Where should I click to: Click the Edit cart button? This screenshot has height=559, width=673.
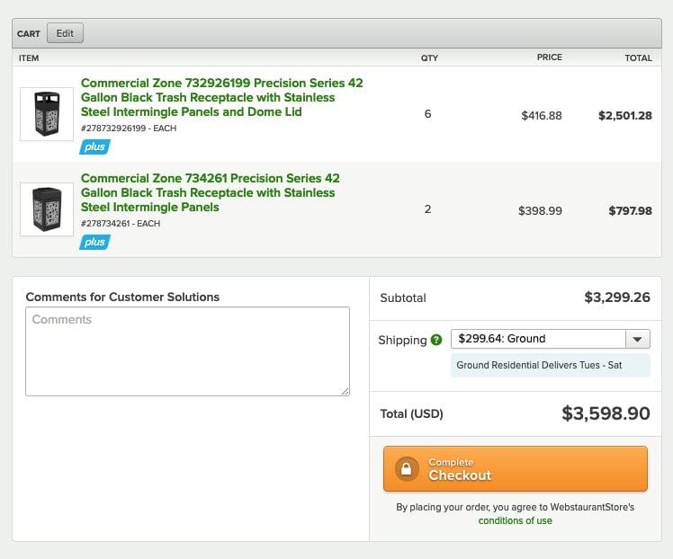click(65, 33)
